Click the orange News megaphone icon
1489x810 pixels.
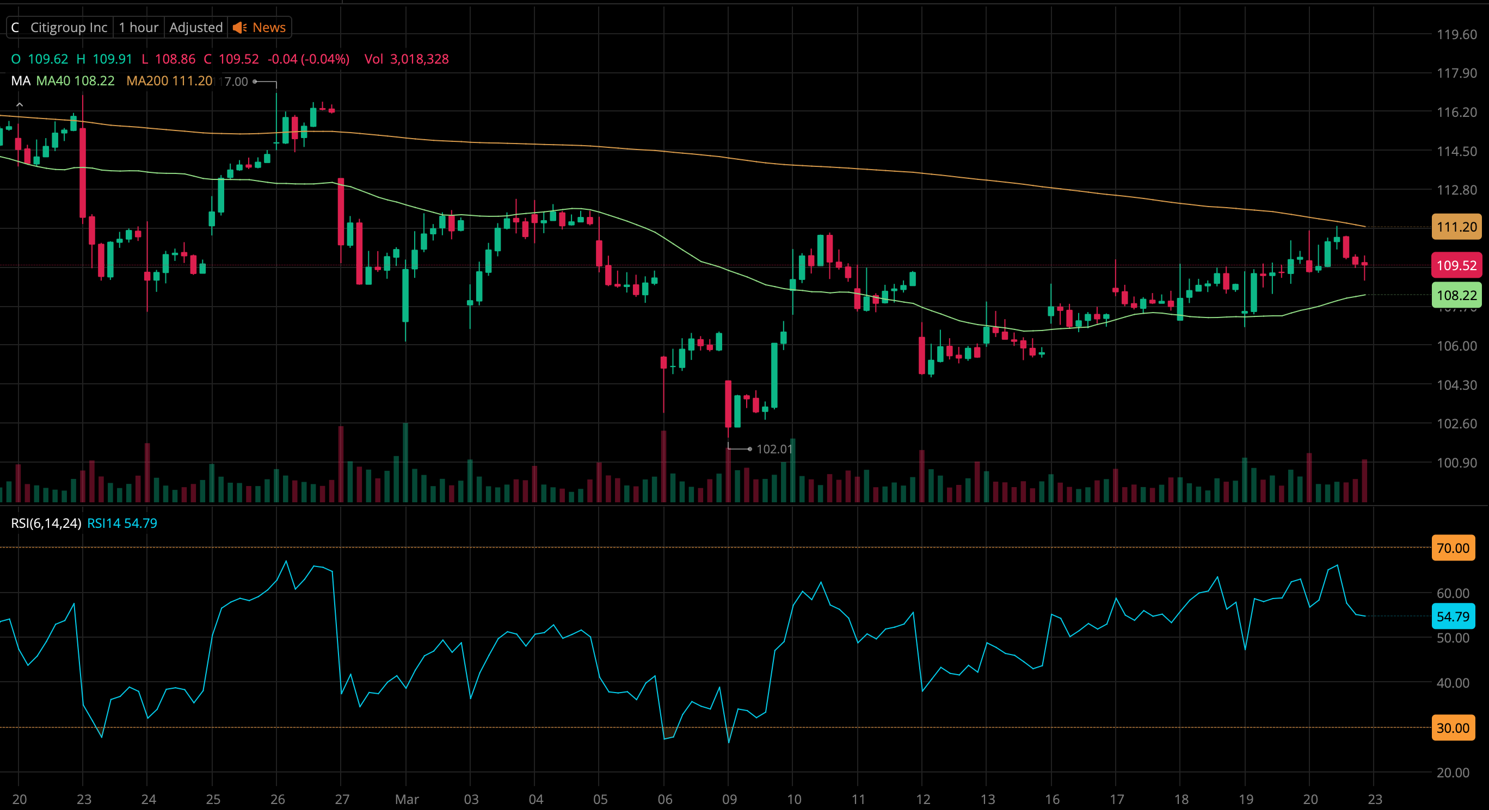point(239,27)
